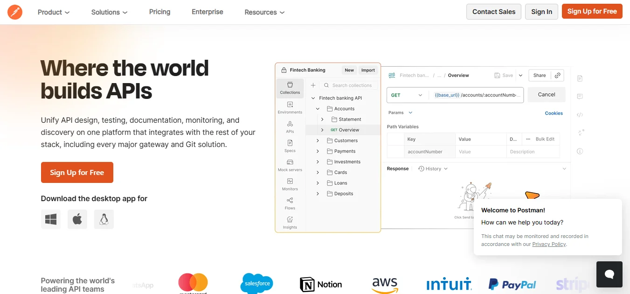Collapse the Accounts folder
The height and width of the screenshot is (294, 630).
point(318,109)
